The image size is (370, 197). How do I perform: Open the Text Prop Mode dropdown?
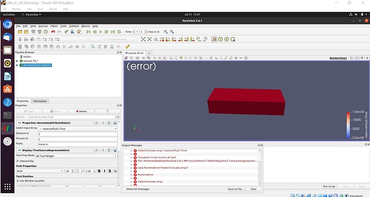(76, 156)
